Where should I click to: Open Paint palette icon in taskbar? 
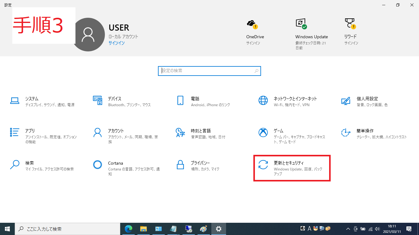tap(203, 229)
